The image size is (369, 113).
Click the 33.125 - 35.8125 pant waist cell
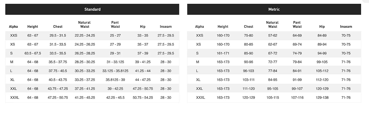(115, 71)
